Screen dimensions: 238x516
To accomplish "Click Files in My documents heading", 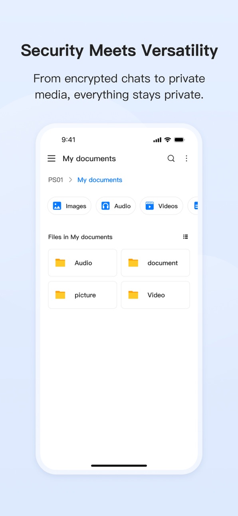I will 80,237.
